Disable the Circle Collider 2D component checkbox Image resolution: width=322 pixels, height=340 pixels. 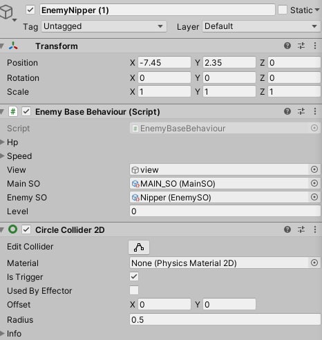point(26,229)
